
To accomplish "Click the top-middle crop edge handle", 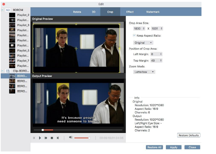I will 76,24.
